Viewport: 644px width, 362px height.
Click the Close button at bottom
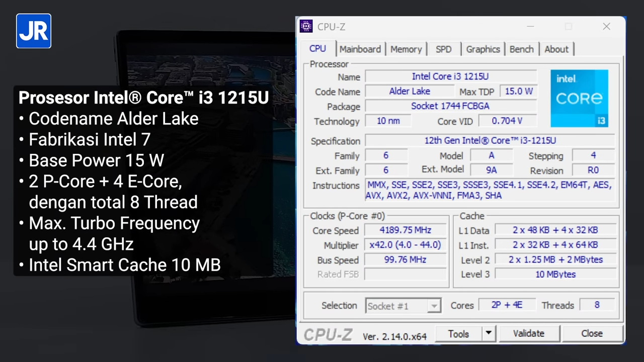pos(592,333)
